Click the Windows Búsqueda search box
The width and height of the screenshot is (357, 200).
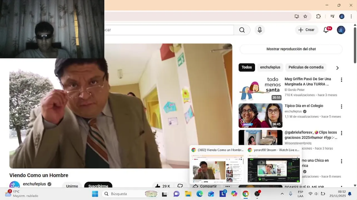tap(131, 194)
